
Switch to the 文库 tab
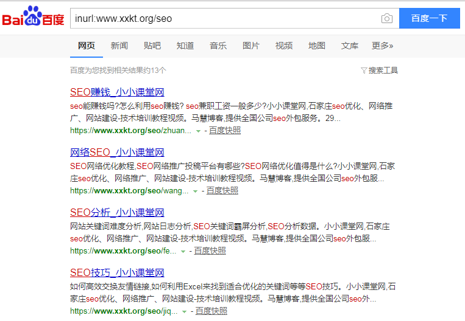tap(350, 46)
